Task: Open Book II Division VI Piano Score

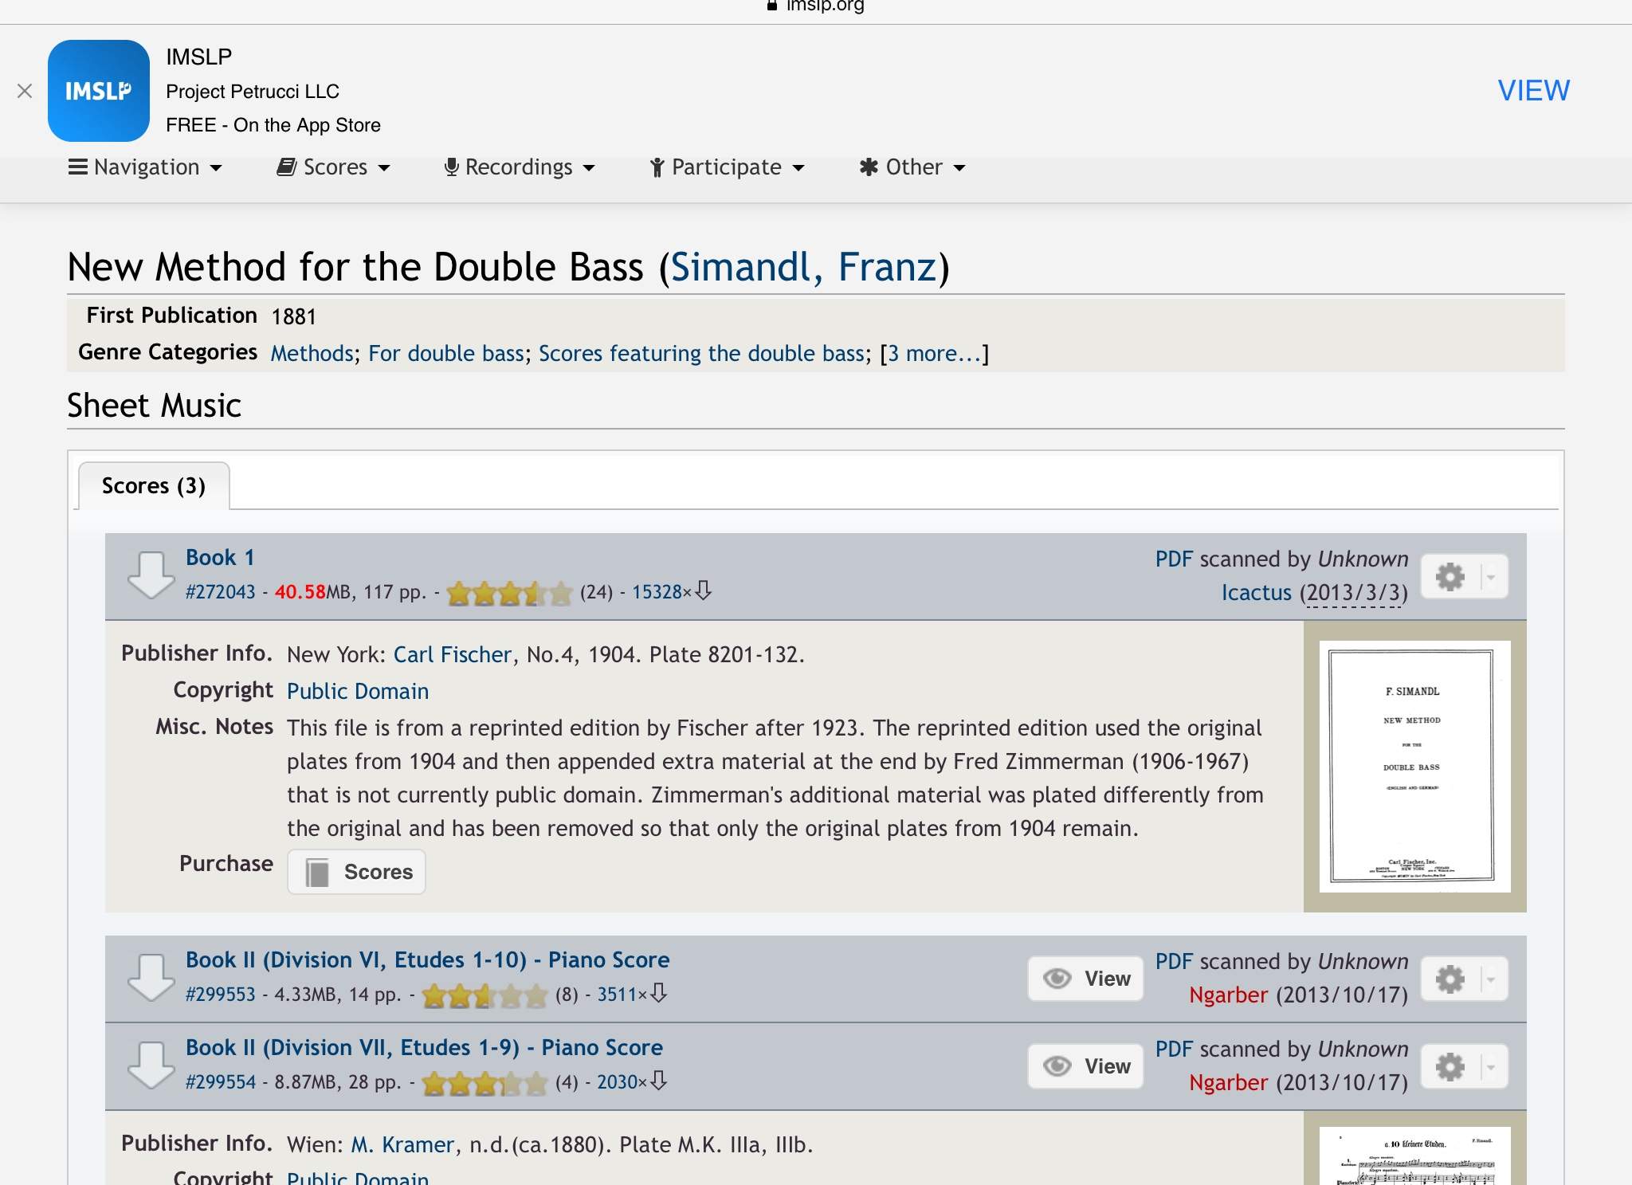Action: coord(428,959)
